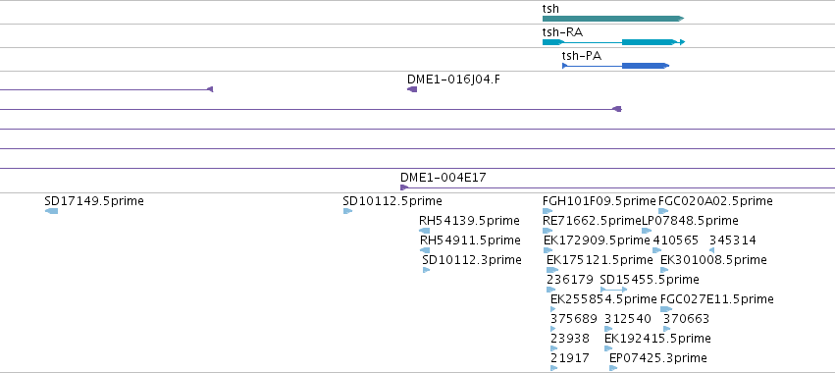The width and height of the screenshot is (835, 373).
Task: Select the FGH101F09.5prime EST marker
Action: pyautogui.click(x=548, y=211)
